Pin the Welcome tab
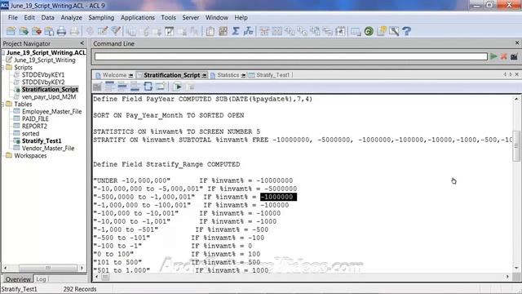522x294 pixels. coord(130,75)
